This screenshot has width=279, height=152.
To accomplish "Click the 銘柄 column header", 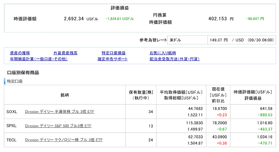I will pos(65,95).
